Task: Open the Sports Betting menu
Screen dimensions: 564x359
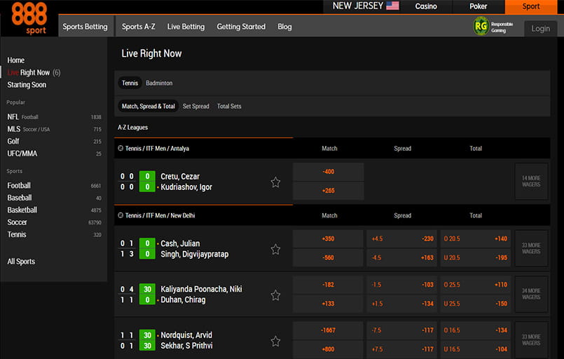Action: 85,26
